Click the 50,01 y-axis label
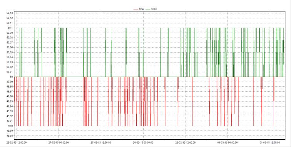Image resolution: width=291 pixels, height=147 pixels. click(x=10, y=72)
